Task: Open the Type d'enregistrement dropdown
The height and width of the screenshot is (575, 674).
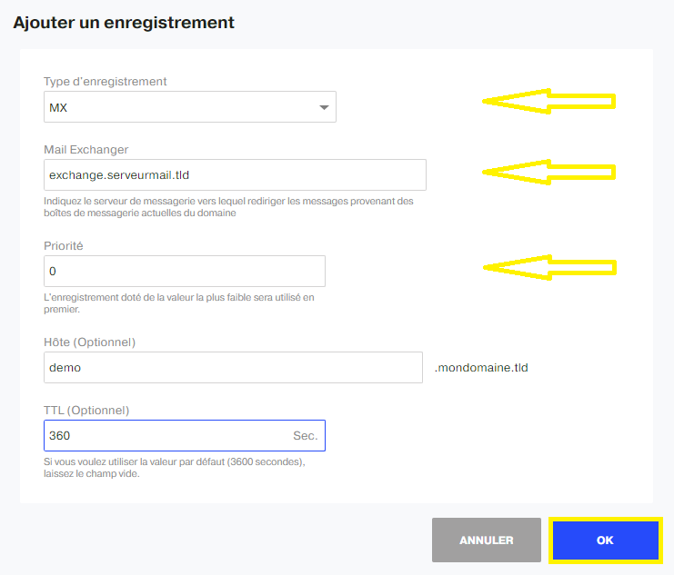Action: (189, 107)
